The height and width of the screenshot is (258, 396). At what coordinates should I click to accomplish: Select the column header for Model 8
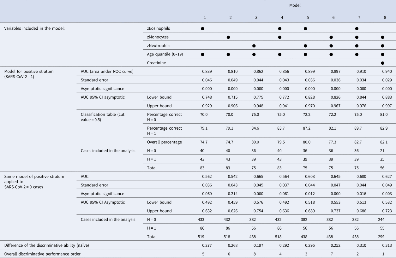[385, 18]
